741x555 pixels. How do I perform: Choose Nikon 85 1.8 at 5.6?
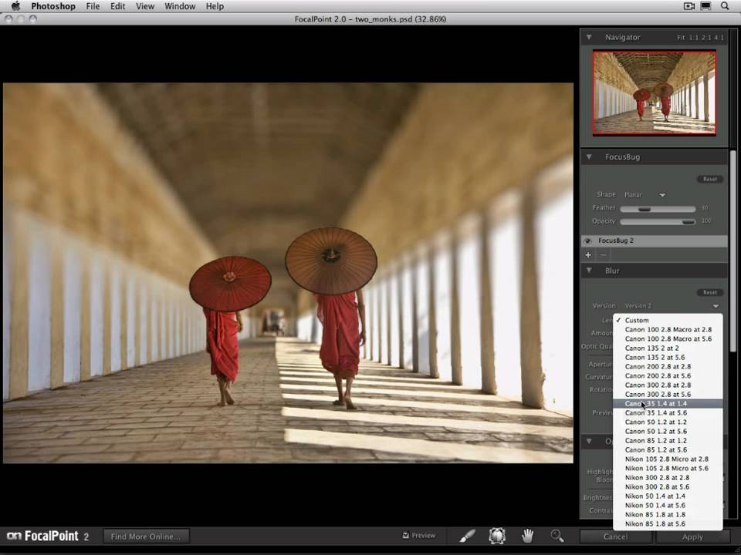[668, 524]
